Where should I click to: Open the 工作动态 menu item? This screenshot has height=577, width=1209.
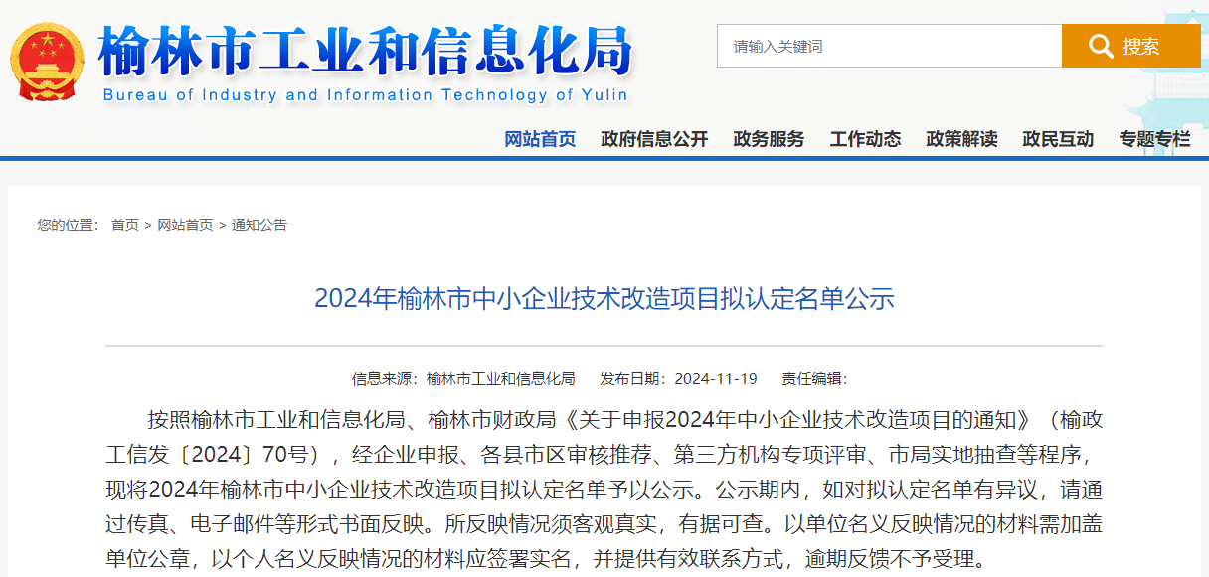865,139
